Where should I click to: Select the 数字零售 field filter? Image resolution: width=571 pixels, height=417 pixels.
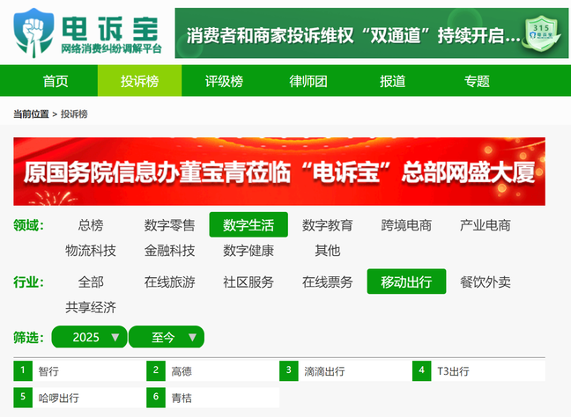pyautogui.click(x=169, y=225)
